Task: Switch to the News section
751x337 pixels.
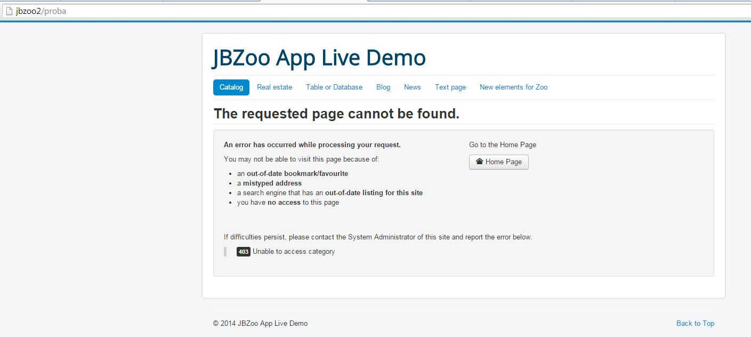Action: click(412, 87)
